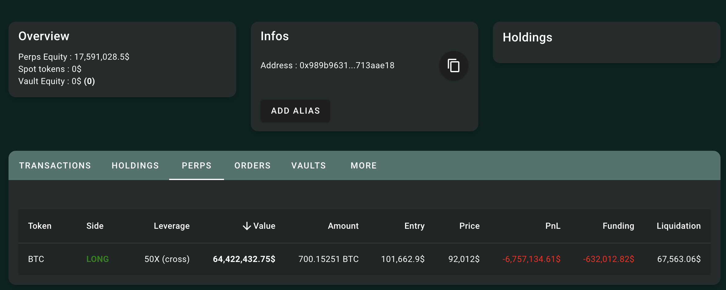Sort positions by Side column
The height and width of the screenshot is (290, 726).
click(x=95, y=226)
